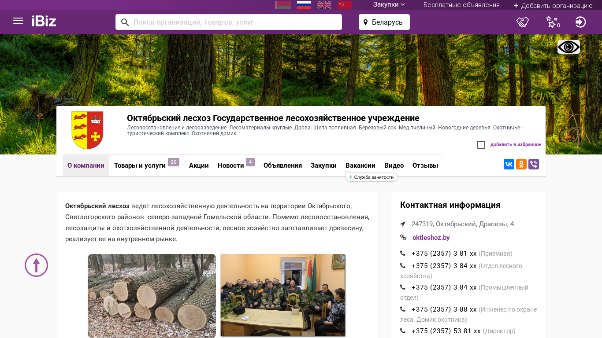Open the Объявления tab
The height and width of the screenshot is (338, 602).
click(282, 165)
